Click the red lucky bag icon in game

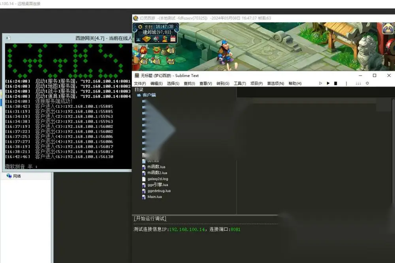point(143,50)
